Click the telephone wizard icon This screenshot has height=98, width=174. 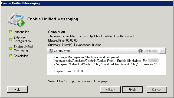coord(16,20)
